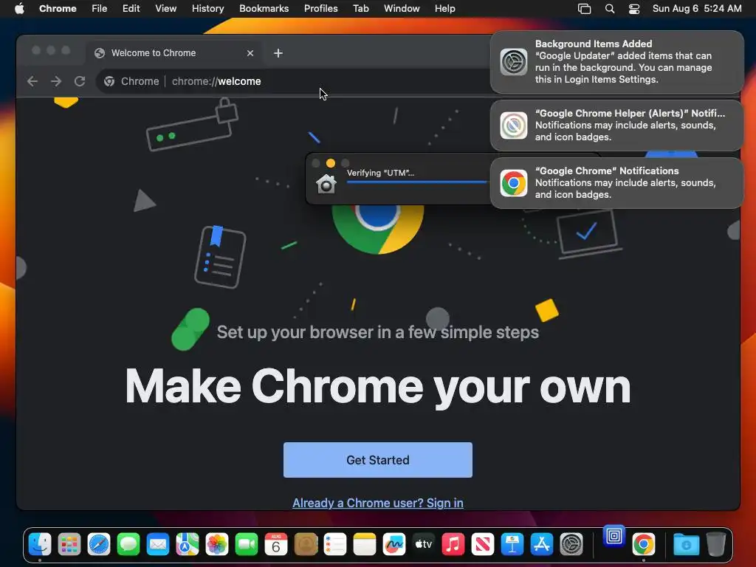Open Photos app in the dock

point(217,544)
